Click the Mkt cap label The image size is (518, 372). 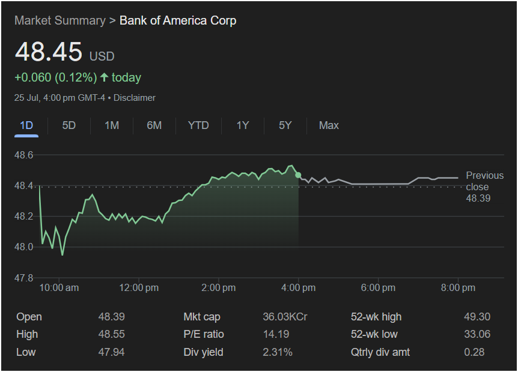[x=202, y=317]
